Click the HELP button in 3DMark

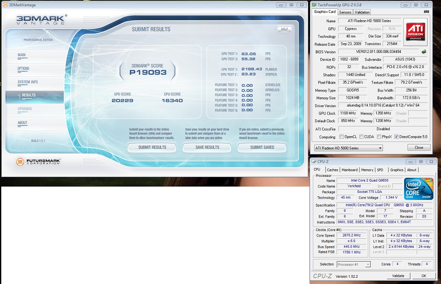coord(284,29)
